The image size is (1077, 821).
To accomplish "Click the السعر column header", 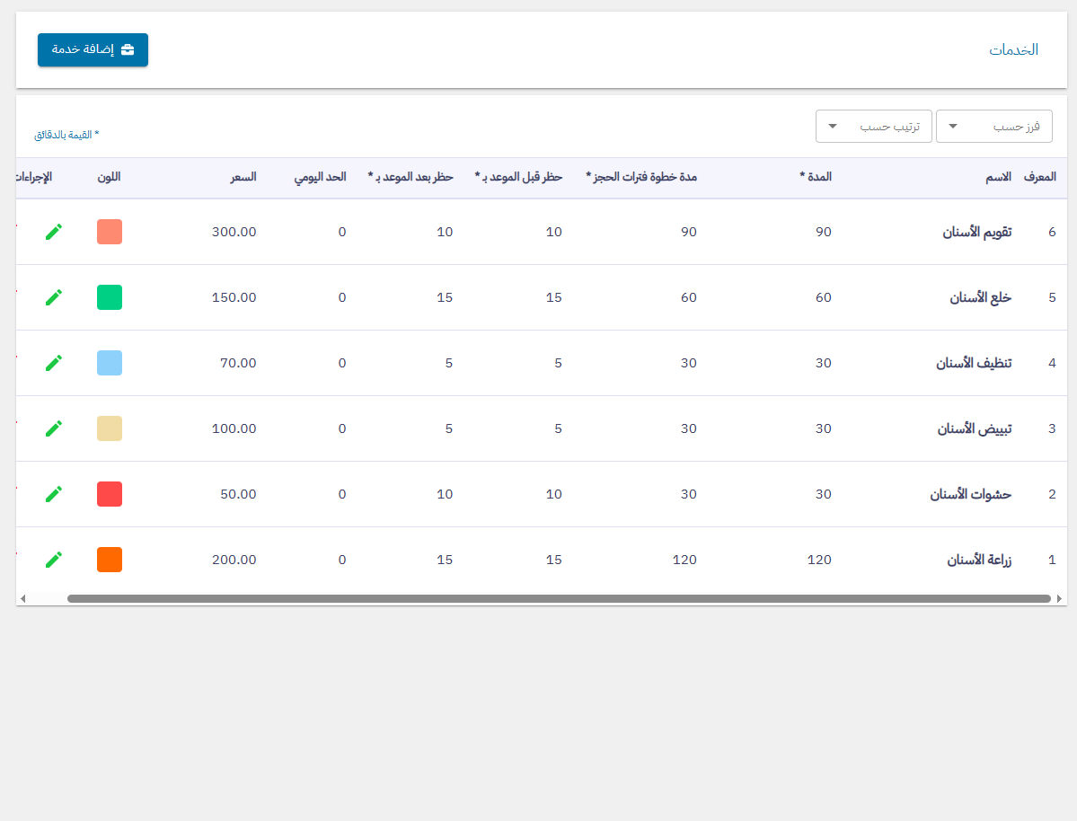I will [243, 178].
